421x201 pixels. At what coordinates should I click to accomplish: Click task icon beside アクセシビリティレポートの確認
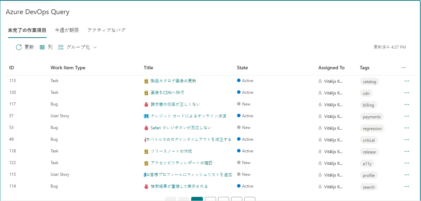(x=146, y=163)
